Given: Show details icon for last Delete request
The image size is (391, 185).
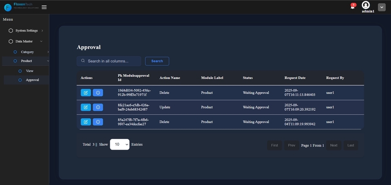Looking at the screenshot, I should pyautogui.click(x=98, y=122).
